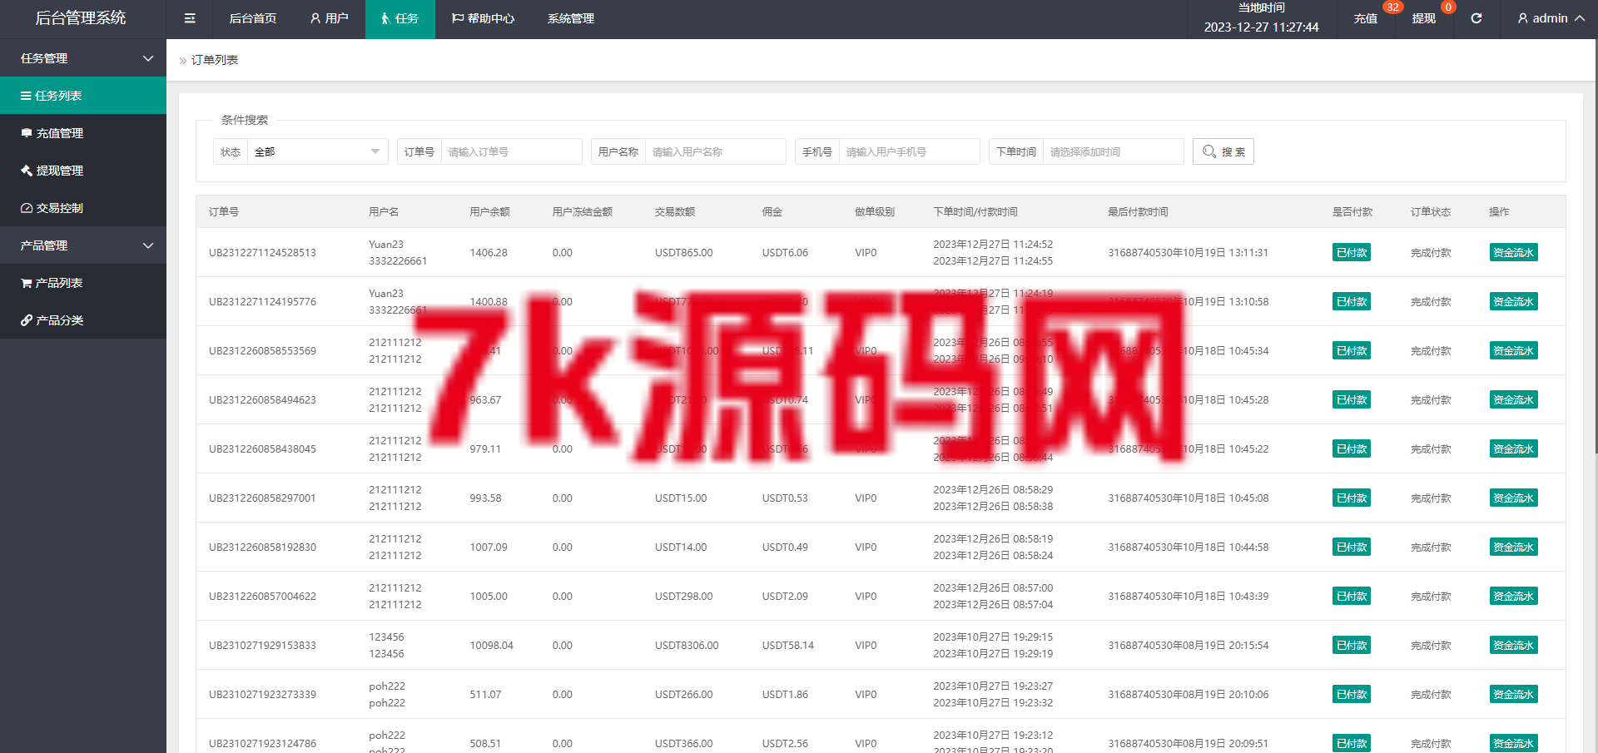
Task: Click the 订单列表 breadcrumb
Action: point(215,60)
